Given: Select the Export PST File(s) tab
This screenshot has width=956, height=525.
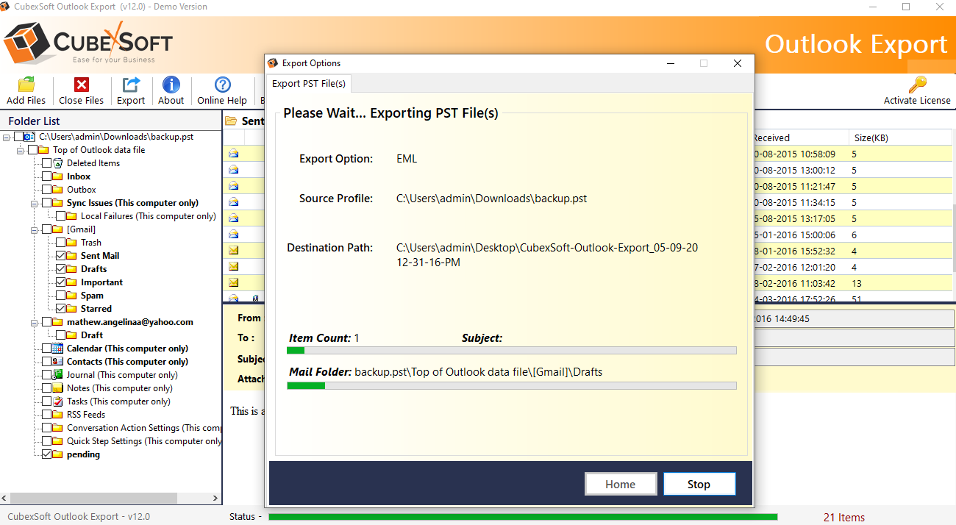Looking at the screenshot, I should [309, 83].
